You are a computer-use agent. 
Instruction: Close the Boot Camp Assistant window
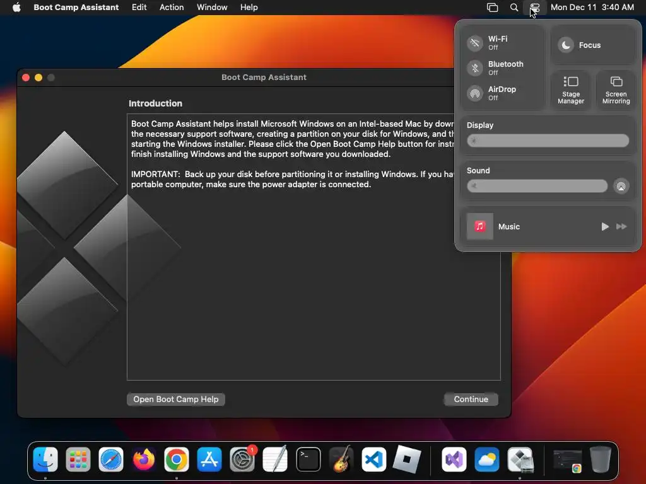point(26,78)
